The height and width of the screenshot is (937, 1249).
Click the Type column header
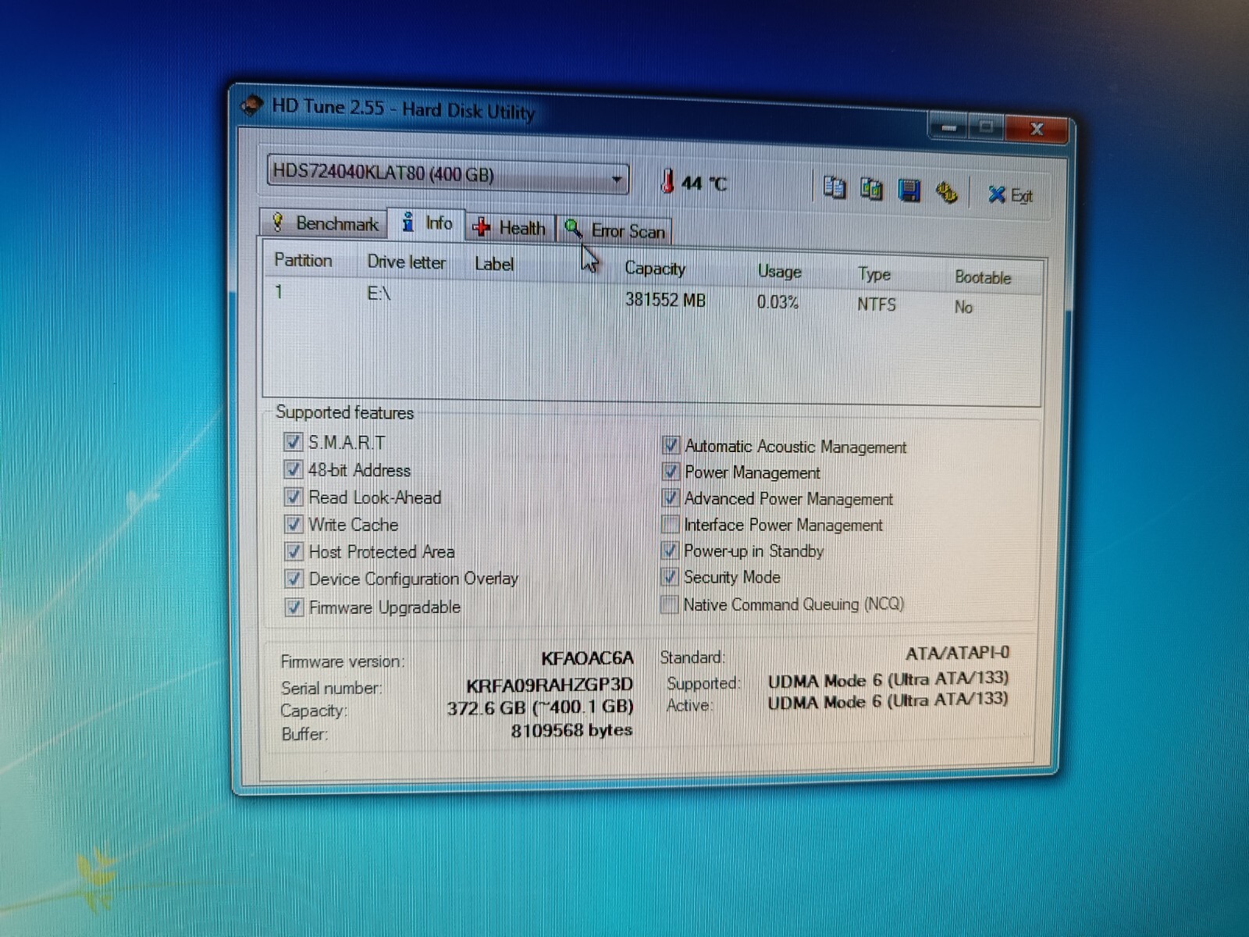tap(874, 274)
